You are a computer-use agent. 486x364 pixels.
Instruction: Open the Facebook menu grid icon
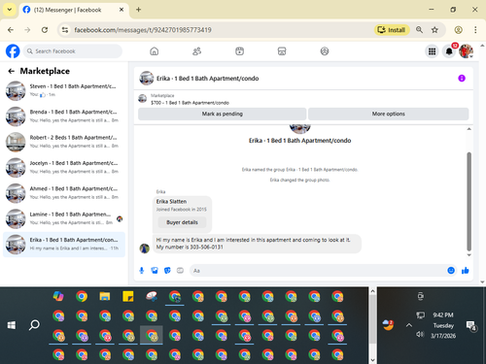point(432,51)
